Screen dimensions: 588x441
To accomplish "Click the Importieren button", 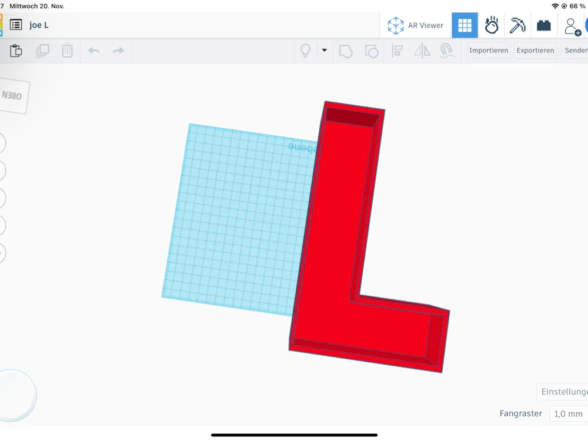I will (x=489, y=50).
